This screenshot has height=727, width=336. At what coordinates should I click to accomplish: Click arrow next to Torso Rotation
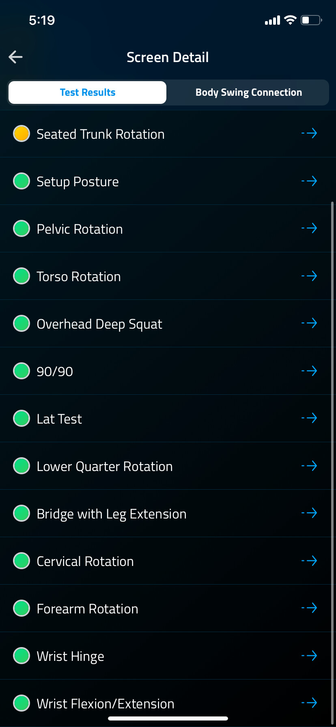click(x=309, y=276)
